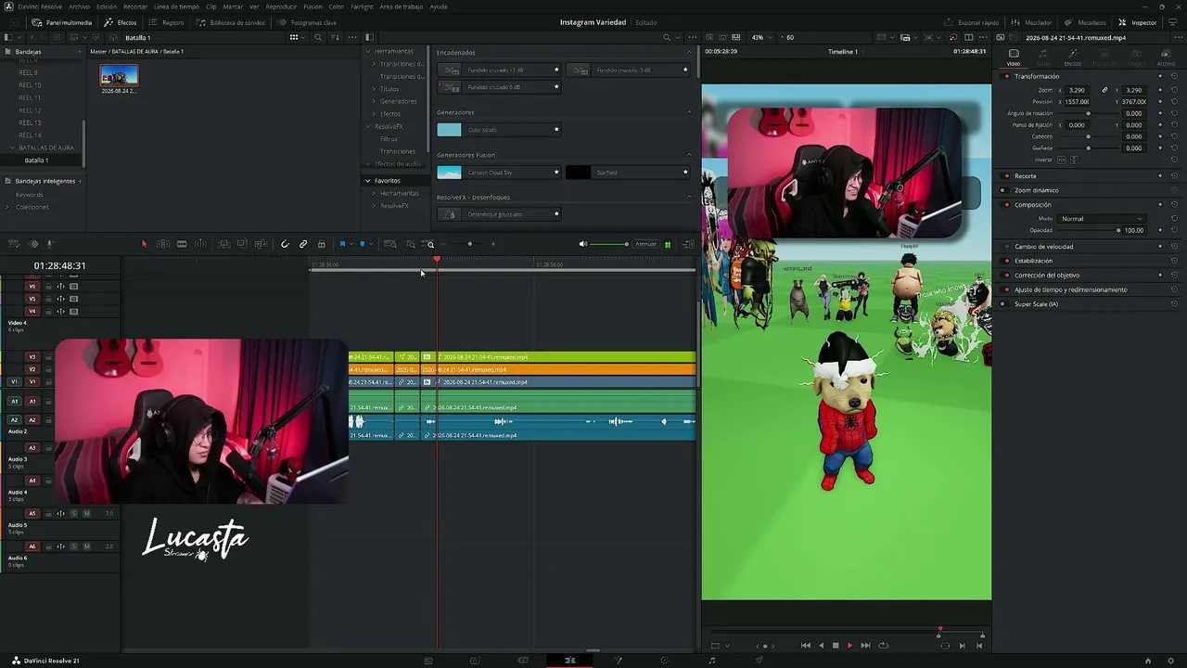Toggle linked selection chain icon
The height and width of the screenshot is (668, 1187).
pos(303,244)
